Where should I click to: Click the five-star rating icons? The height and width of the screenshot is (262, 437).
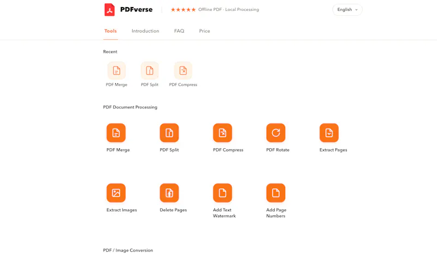tap(183, 10)
